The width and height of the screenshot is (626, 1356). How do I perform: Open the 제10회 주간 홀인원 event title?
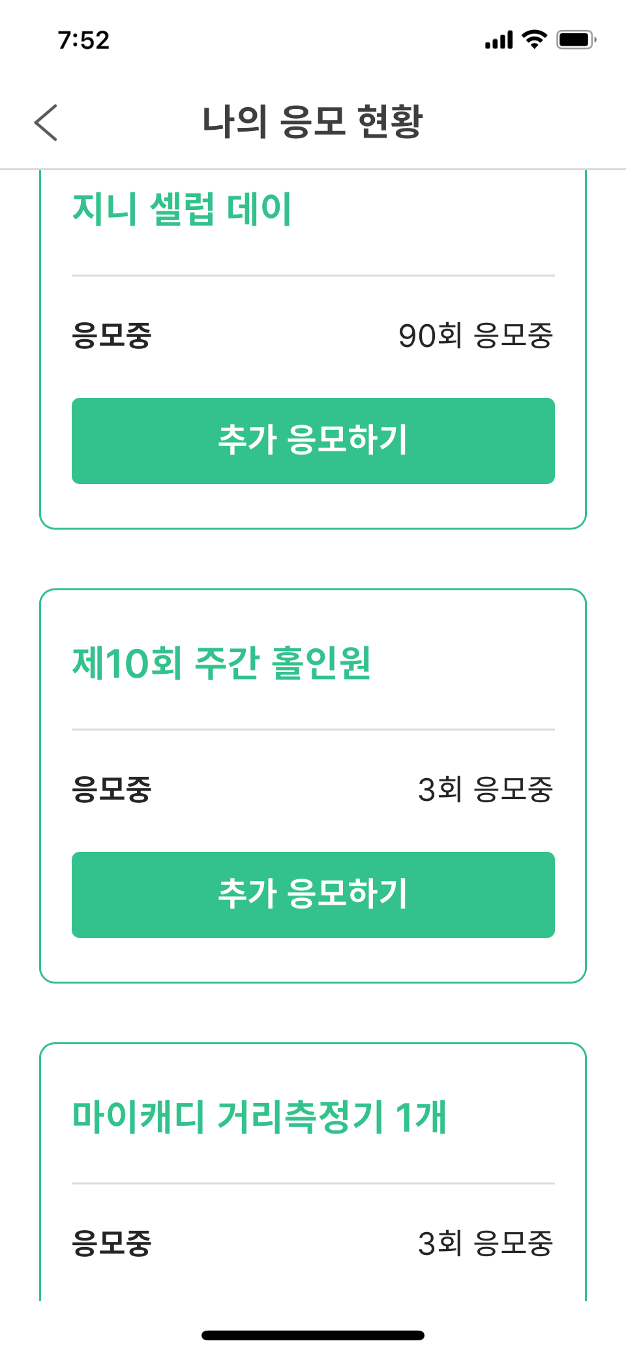221,663
